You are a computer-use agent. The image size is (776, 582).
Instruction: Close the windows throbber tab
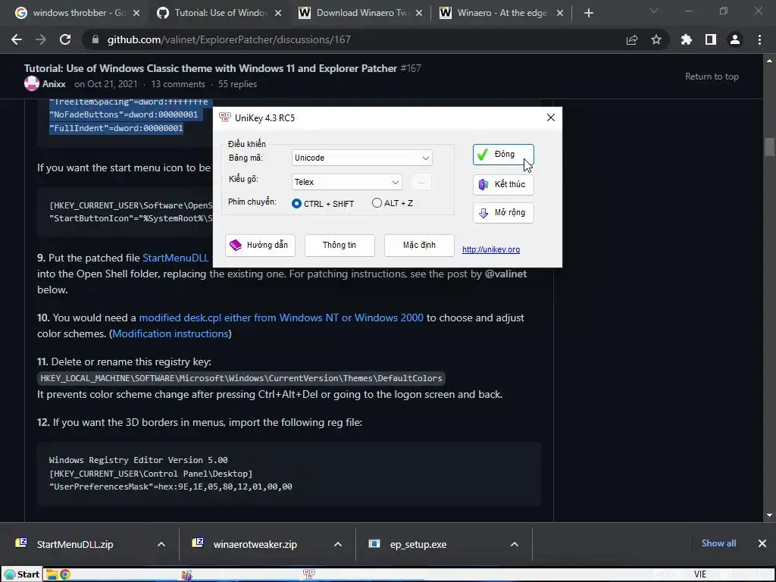[136, 13]
